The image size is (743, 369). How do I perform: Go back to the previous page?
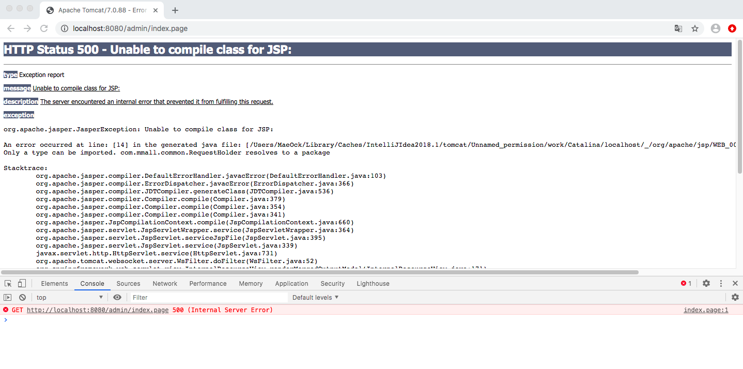[11, 28]
